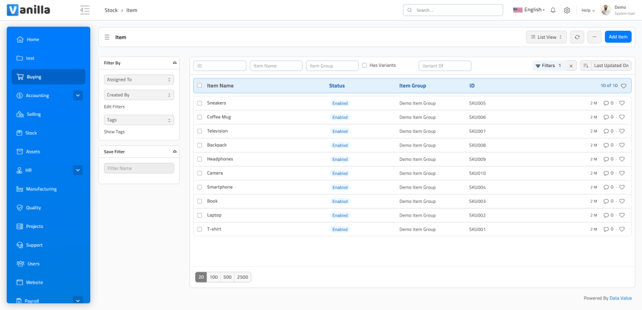Viewport: 642px width, 310px height.
Task: Click the Show Tags link
Action: (114, 132)
